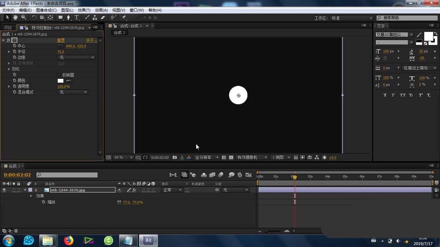Open the 全分辨率 resolution dropdown

[x=206, y=157]
